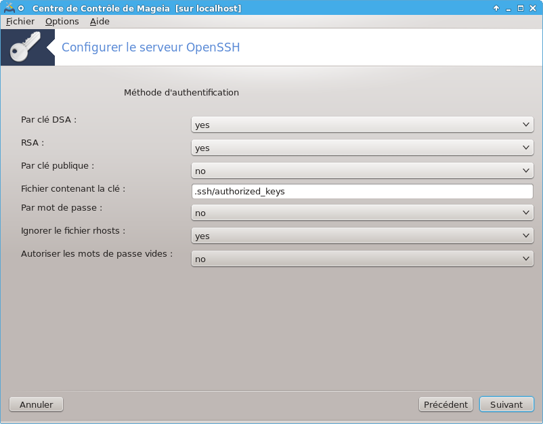Click the Suivant button

506,404
